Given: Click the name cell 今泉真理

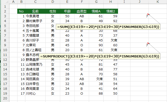Looking at the screenshot, I should (x=35, y=16).
